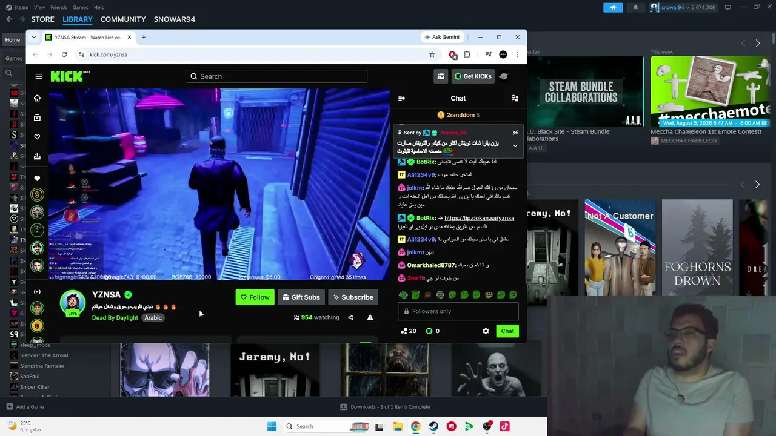
Task: Open Steam menu in Steam menu bar
Action: click(x=21, y=7)
